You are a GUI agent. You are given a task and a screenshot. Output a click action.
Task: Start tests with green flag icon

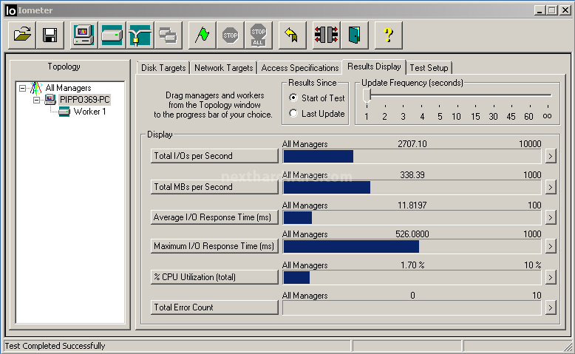202,35
